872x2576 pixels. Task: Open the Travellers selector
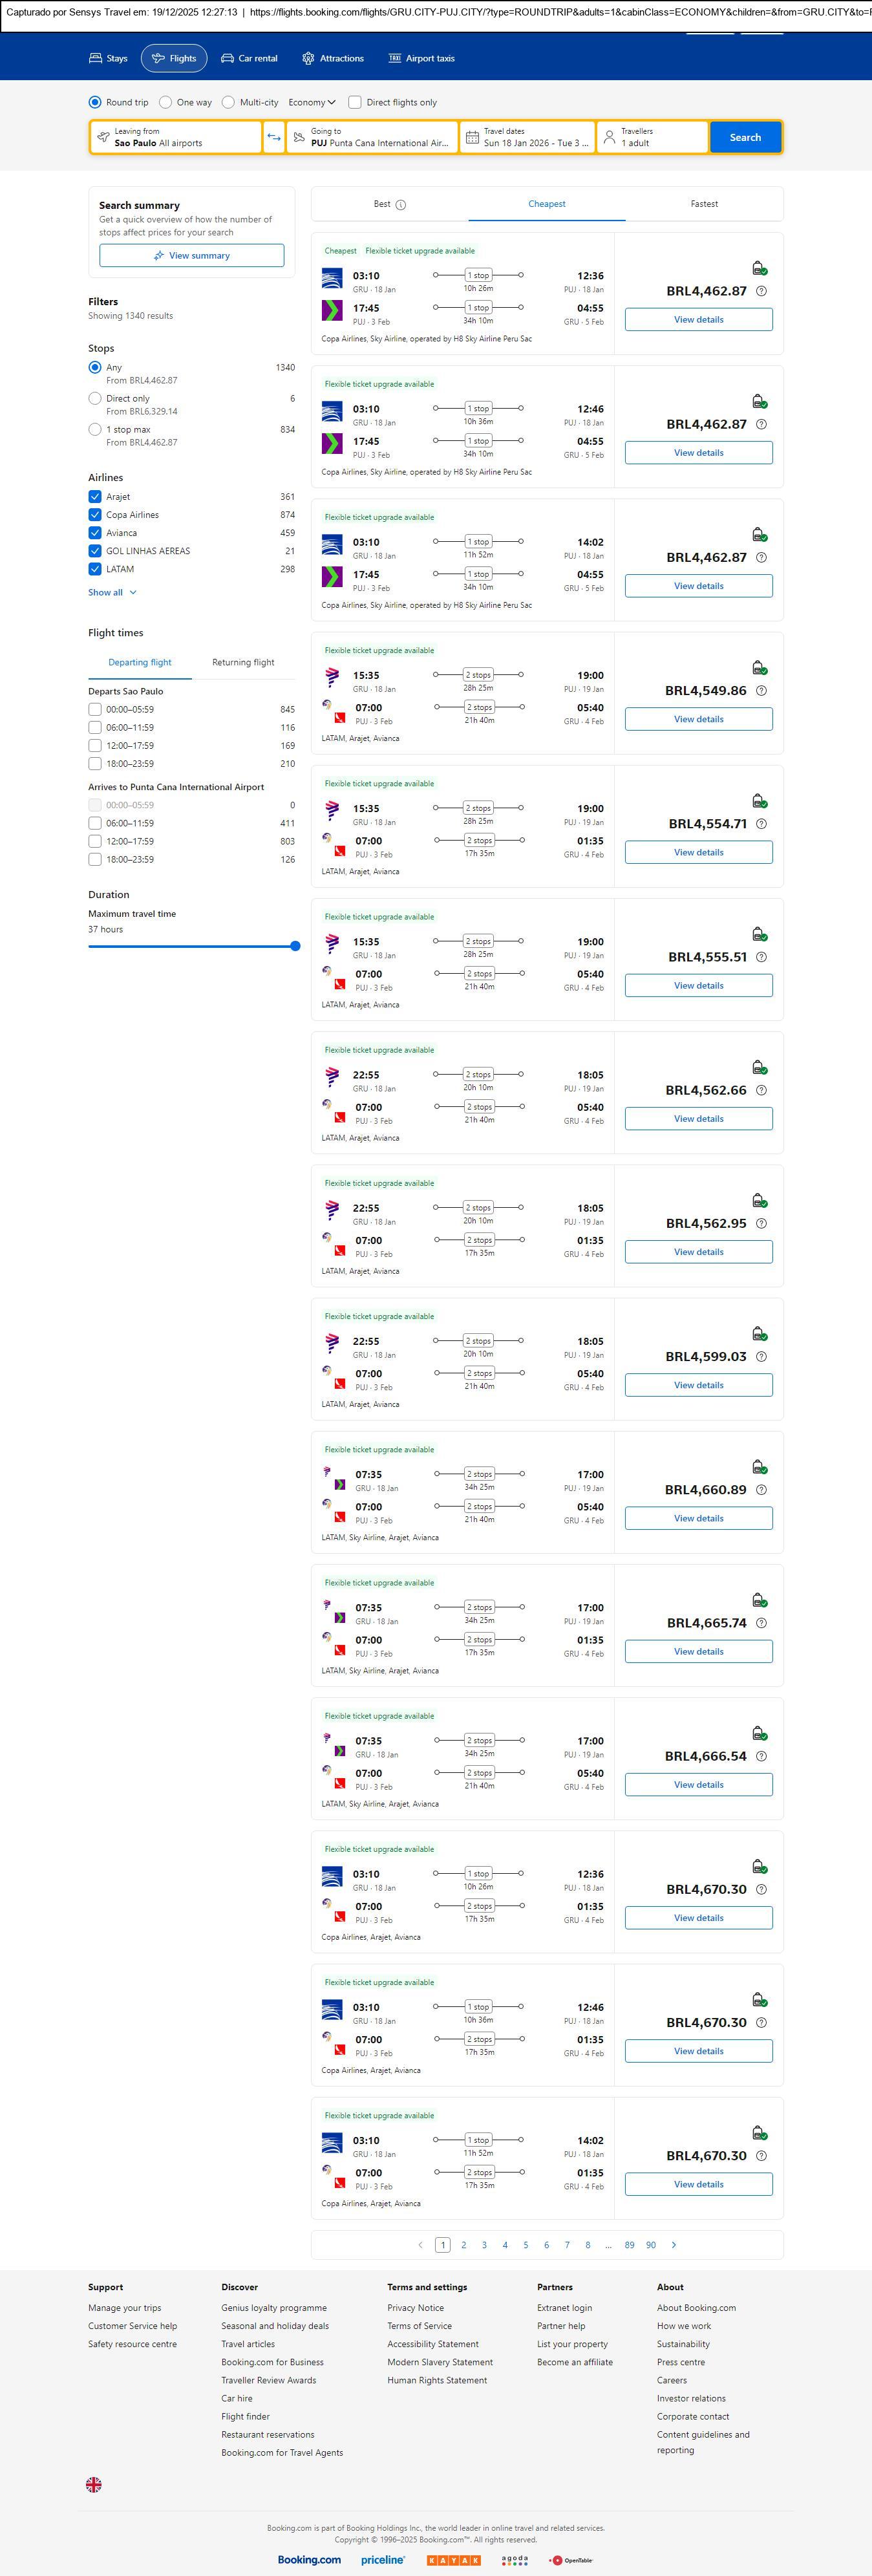coord(652,137)
